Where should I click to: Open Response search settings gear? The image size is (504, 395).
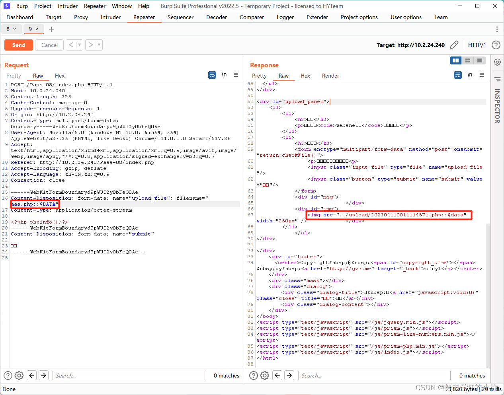point(265,376)
